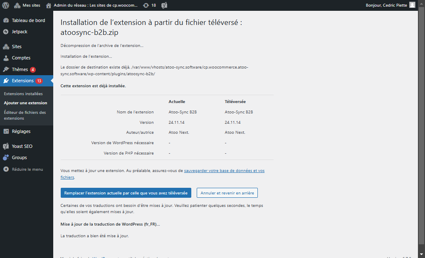Image resolution: width=425 pixels, height=258 pixels.
Task: Click the Groups sidebar icon
Action: tap(6, 157)
